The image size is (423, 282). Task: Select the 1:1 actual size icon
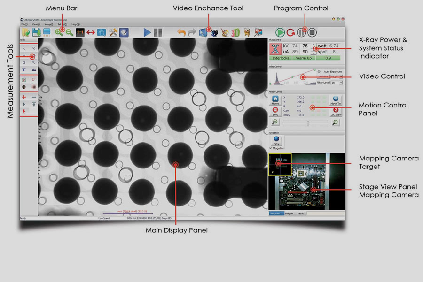(80, 32)
